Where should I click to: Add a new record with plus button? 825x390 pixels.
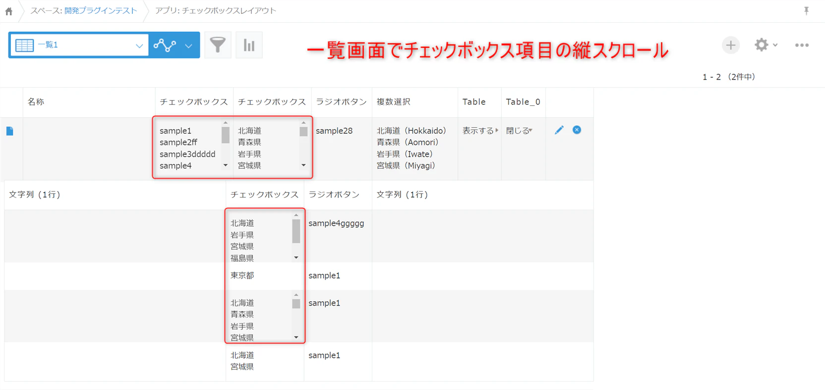(731, 45)
